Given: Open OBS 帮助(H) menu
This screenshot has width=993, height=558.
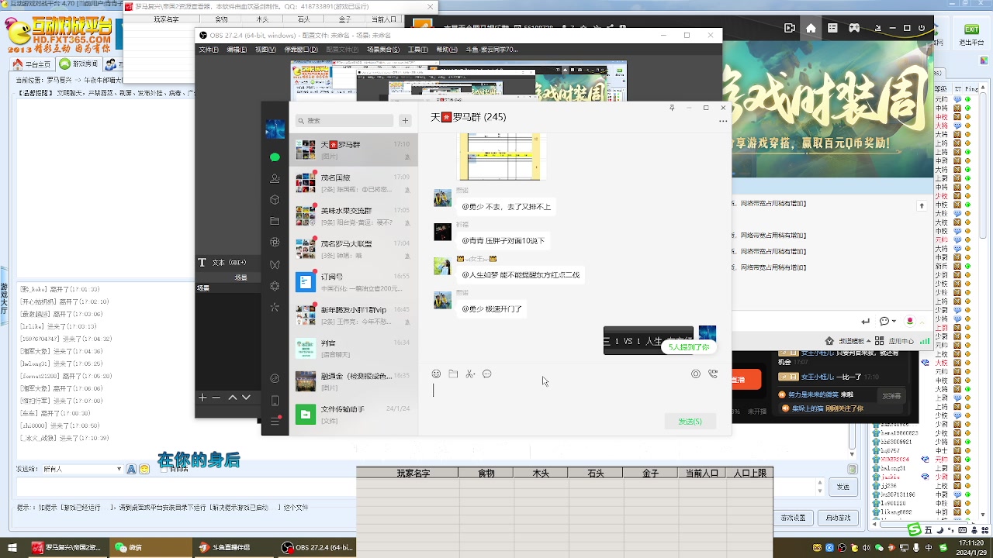Looking at the screenshot, I should pyautogui.click(x=447, y=50).
